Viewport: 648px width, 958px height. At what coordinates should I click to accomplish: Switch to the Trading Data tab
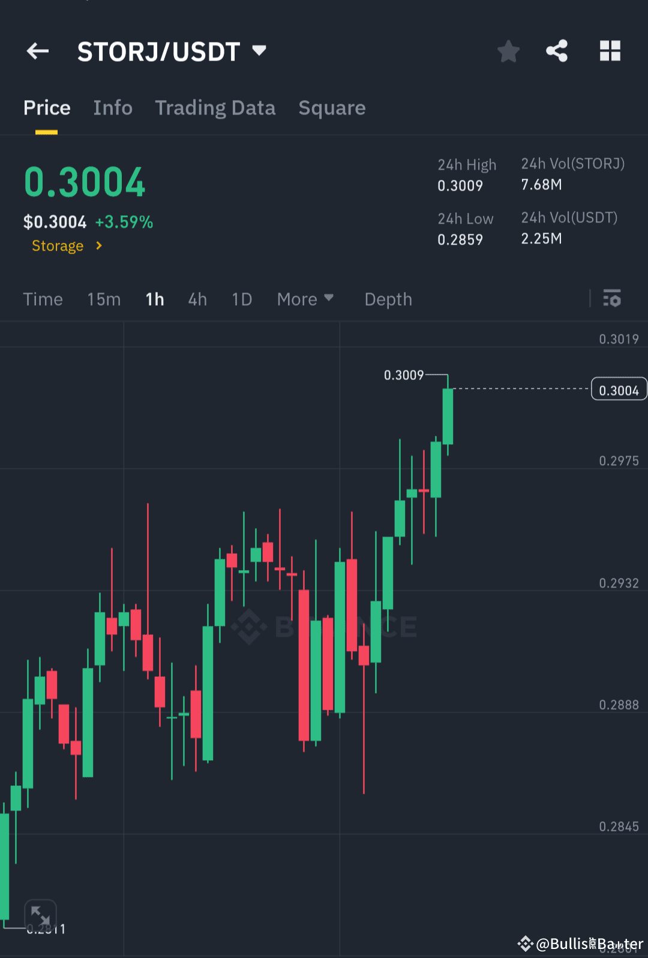pyautogui.click(x=215, y=108)
